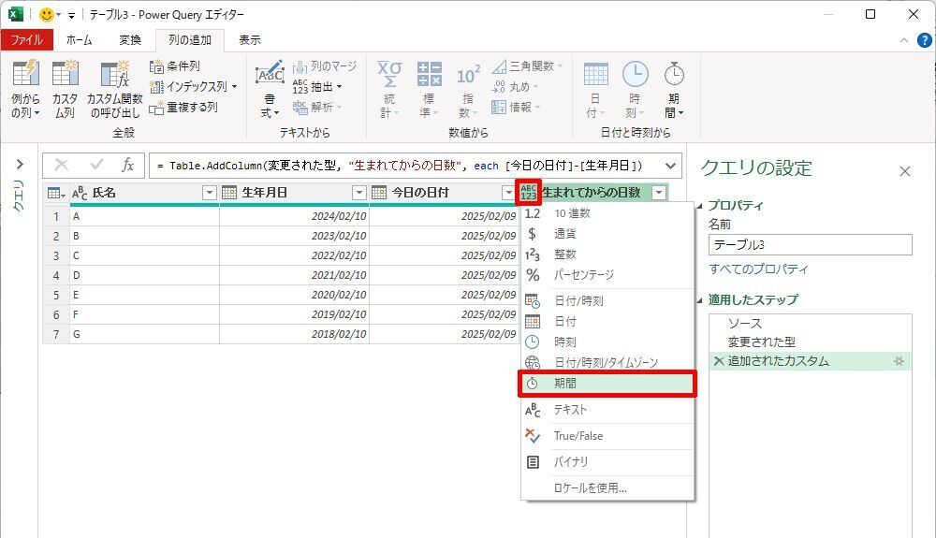Choose 10 進数 data type

tap(607, 213)
